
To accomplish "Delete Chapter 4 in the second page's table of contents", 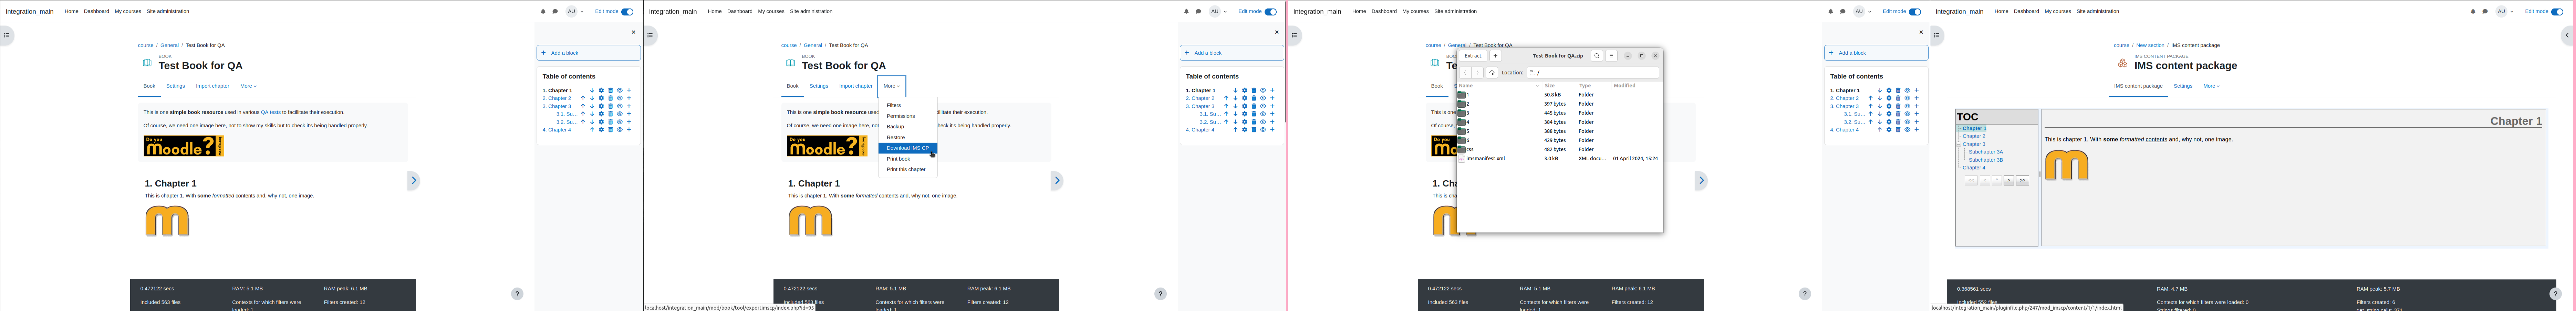I will click(x=1254, y=130).
